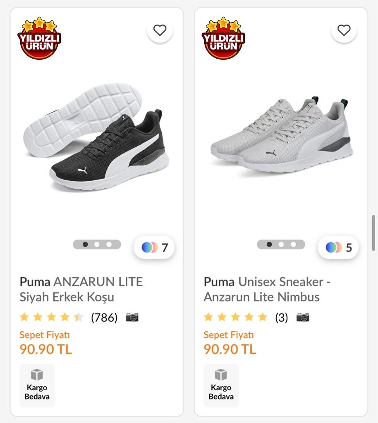View the 3 reviews rating stars
The height and width of the screenshot is (423, 378).
coord(235,317)
